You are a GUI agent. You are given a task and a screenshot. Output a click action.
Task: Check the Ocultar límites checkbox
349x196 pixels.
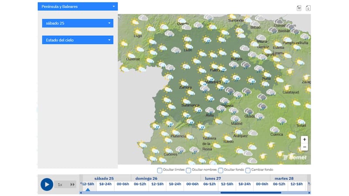pos(160,170)
